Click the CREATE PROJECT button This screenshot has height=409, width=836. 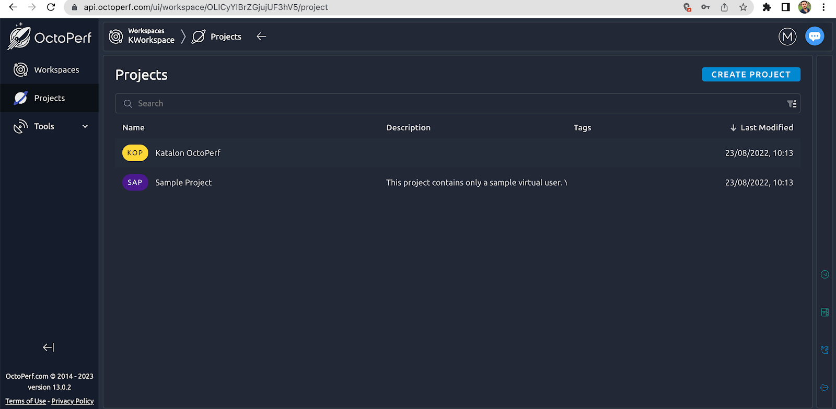751,75
